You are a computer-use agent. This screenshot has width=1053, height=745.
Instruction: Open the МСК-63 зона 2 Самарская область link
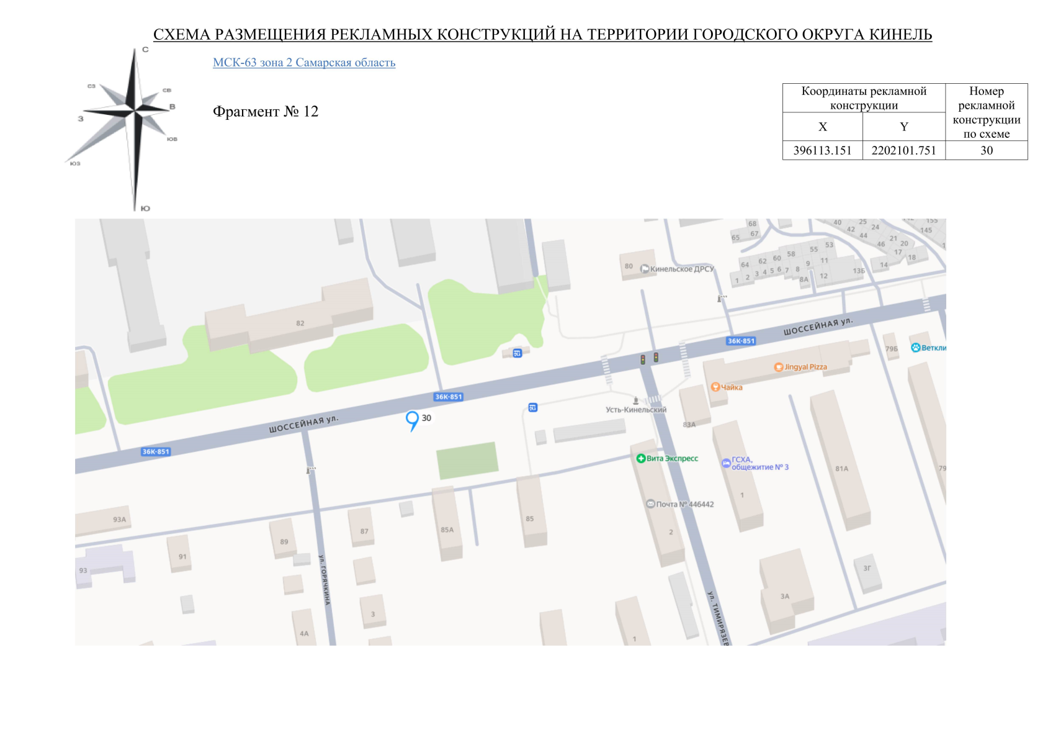click(x=304, y=63)
